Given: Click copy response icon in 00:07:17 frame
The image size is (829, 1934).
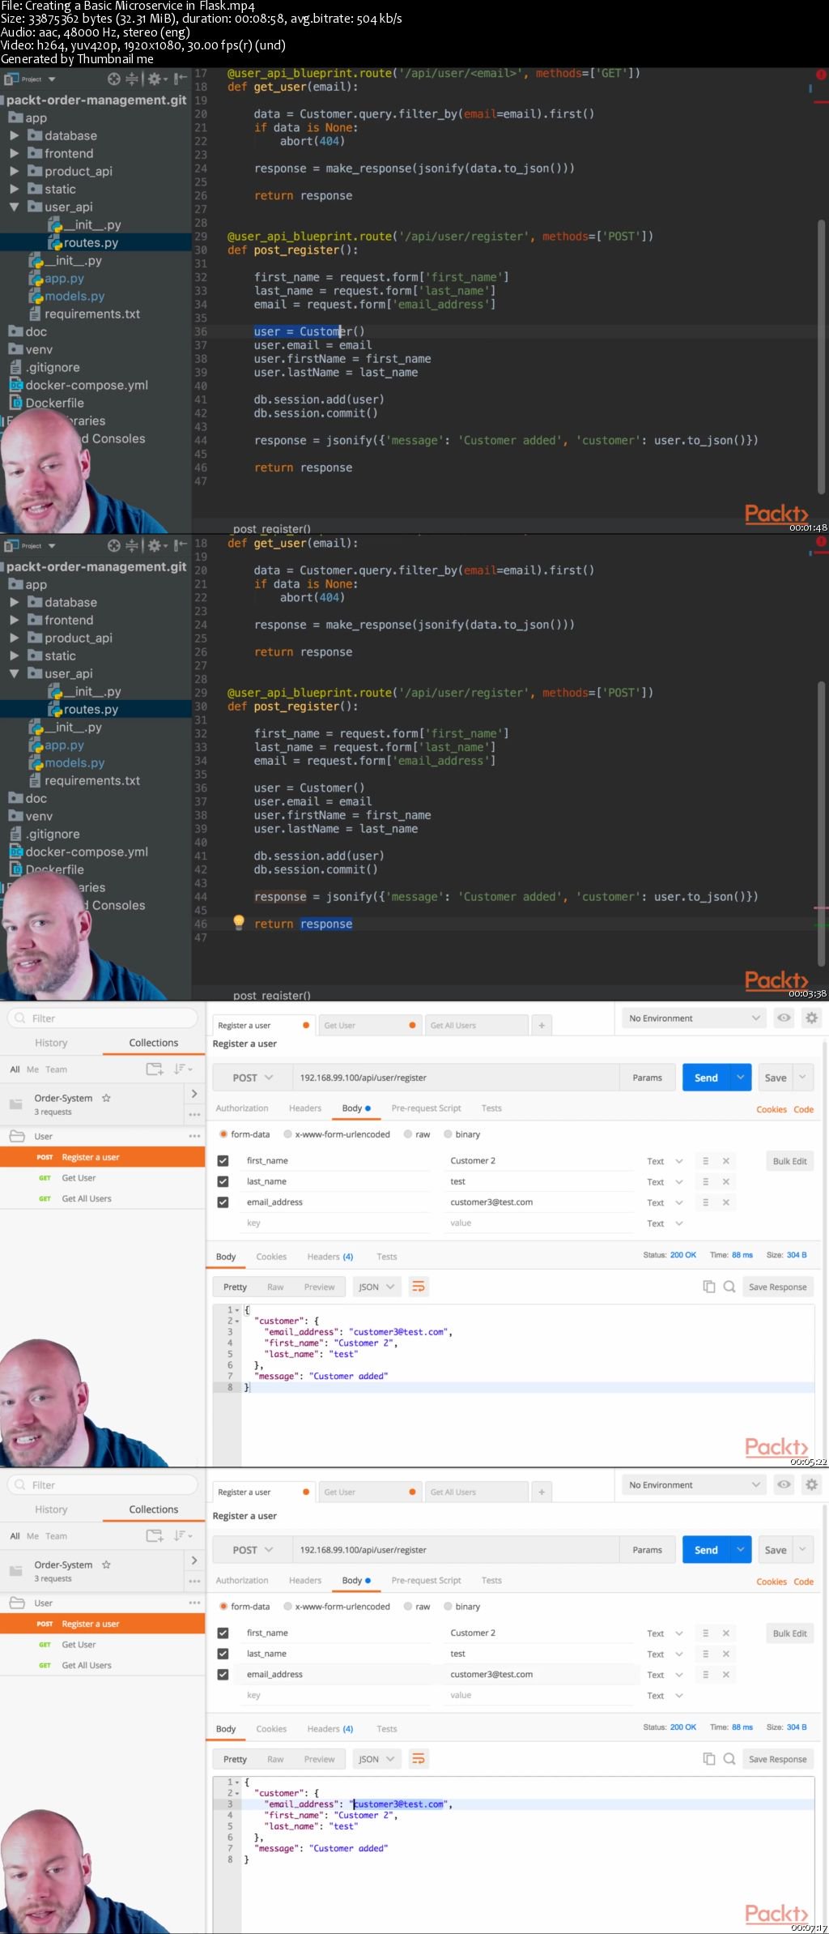Looking at the screenshot, I should tap(709, 1759).
